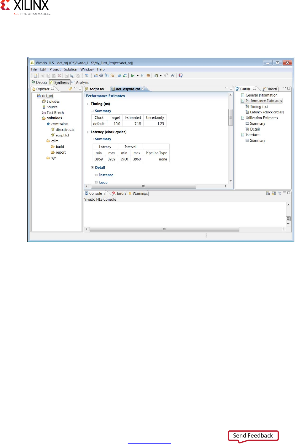Viewport: 299px width, 447px height.
Task: Minimize the Explorer panel
Action: tap(76, 88)
